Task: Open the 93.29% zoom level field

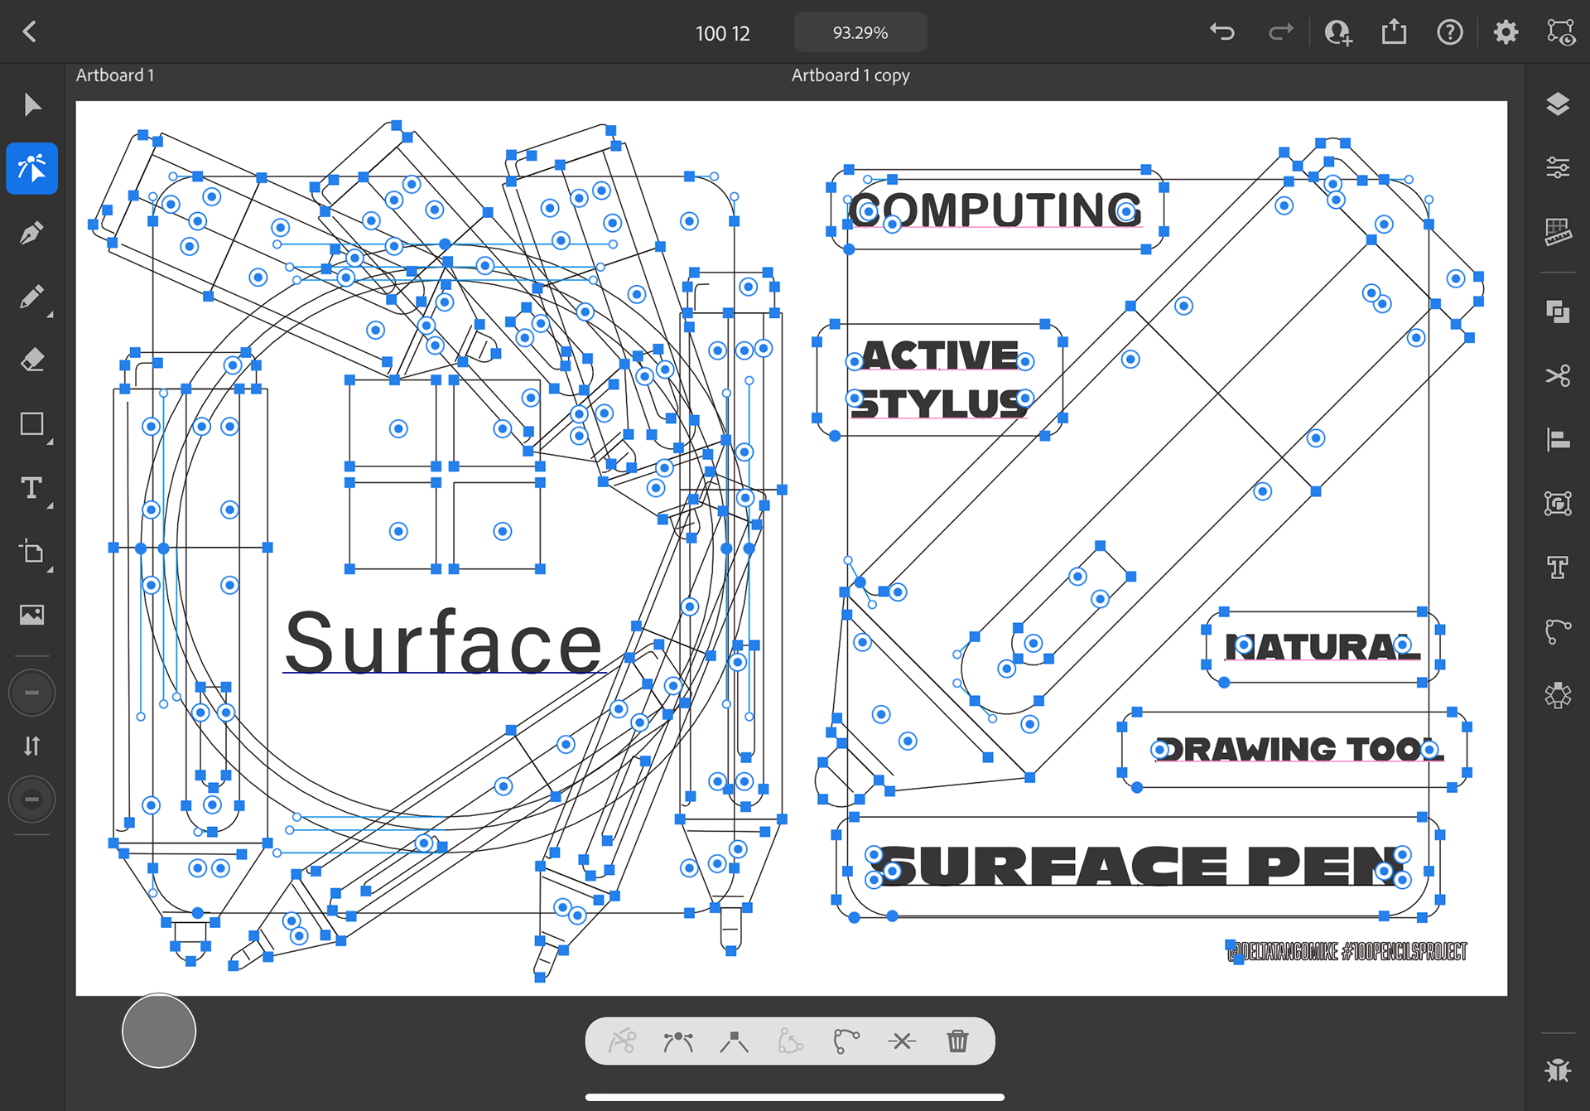Action: point(860,32)
